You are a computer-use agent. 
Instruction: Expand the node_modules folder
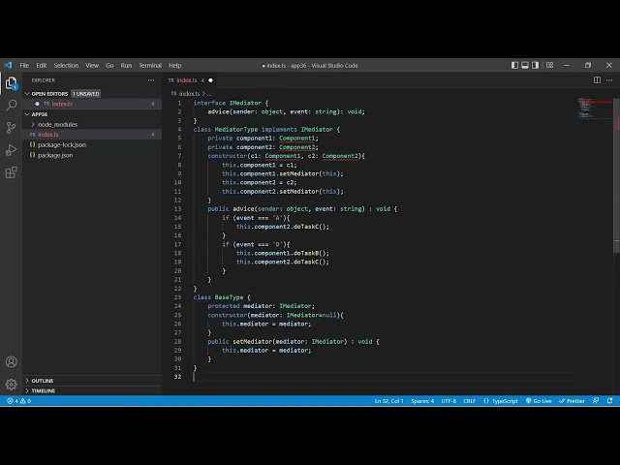click(33, 124)
